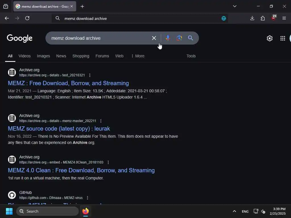Click the Windows taskbar Search box

point(47,211)
